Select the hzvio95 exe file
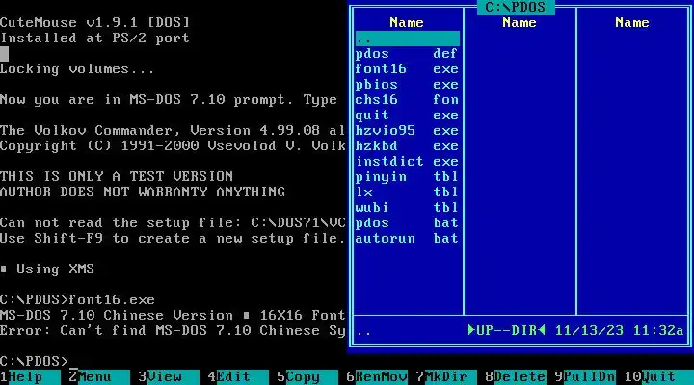Screen dimensions: 694x385 pyautogui.click(x=407, y=131)
